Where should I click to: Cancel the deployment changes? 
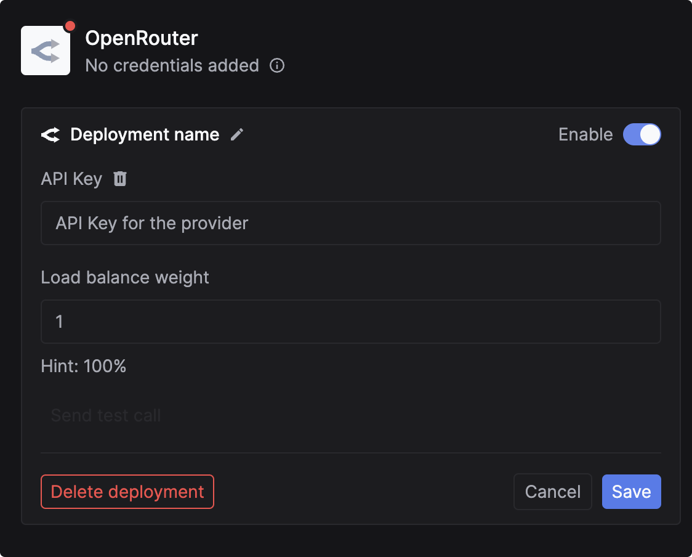[552, 492]
